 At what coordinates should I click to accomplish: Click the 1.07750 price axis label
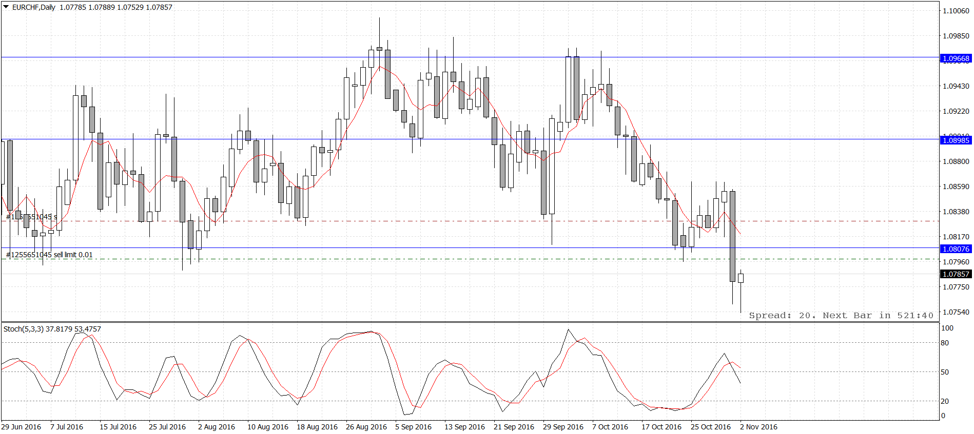point(956,287)
